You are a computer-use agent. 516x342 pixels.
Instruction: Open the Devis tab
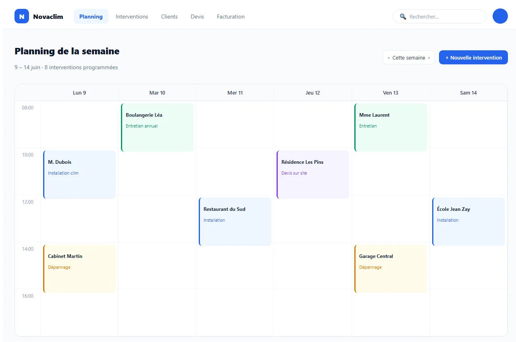click(x=198, y=16)
